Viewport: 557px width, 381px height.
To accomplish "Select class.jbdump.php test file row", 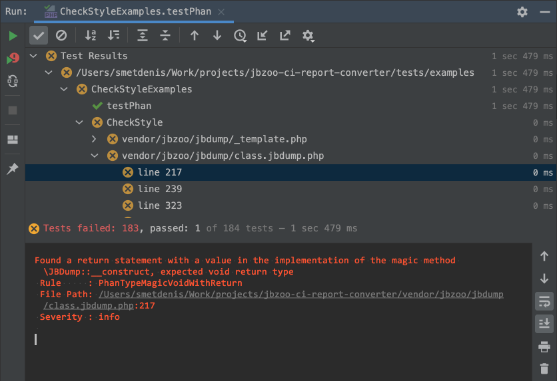I will click(x=290, y=156).
